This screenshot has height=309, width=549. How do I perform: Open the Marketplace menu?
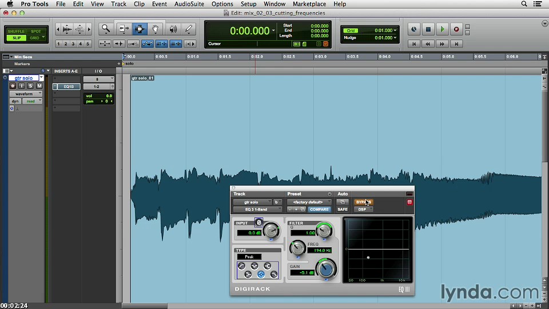pyautogui.click(x=309, y=4)
